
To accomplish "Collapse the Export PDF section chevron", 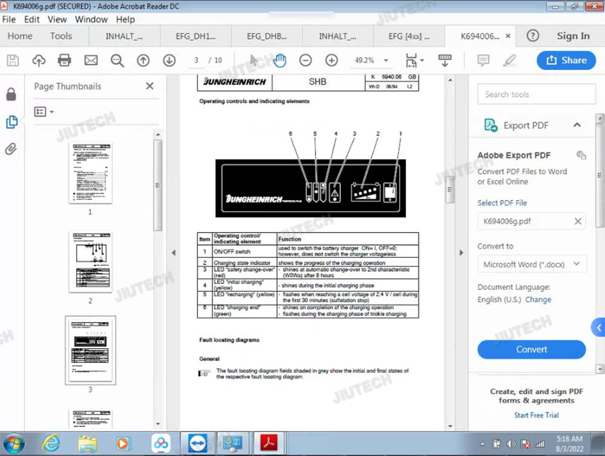I will 577,125.
